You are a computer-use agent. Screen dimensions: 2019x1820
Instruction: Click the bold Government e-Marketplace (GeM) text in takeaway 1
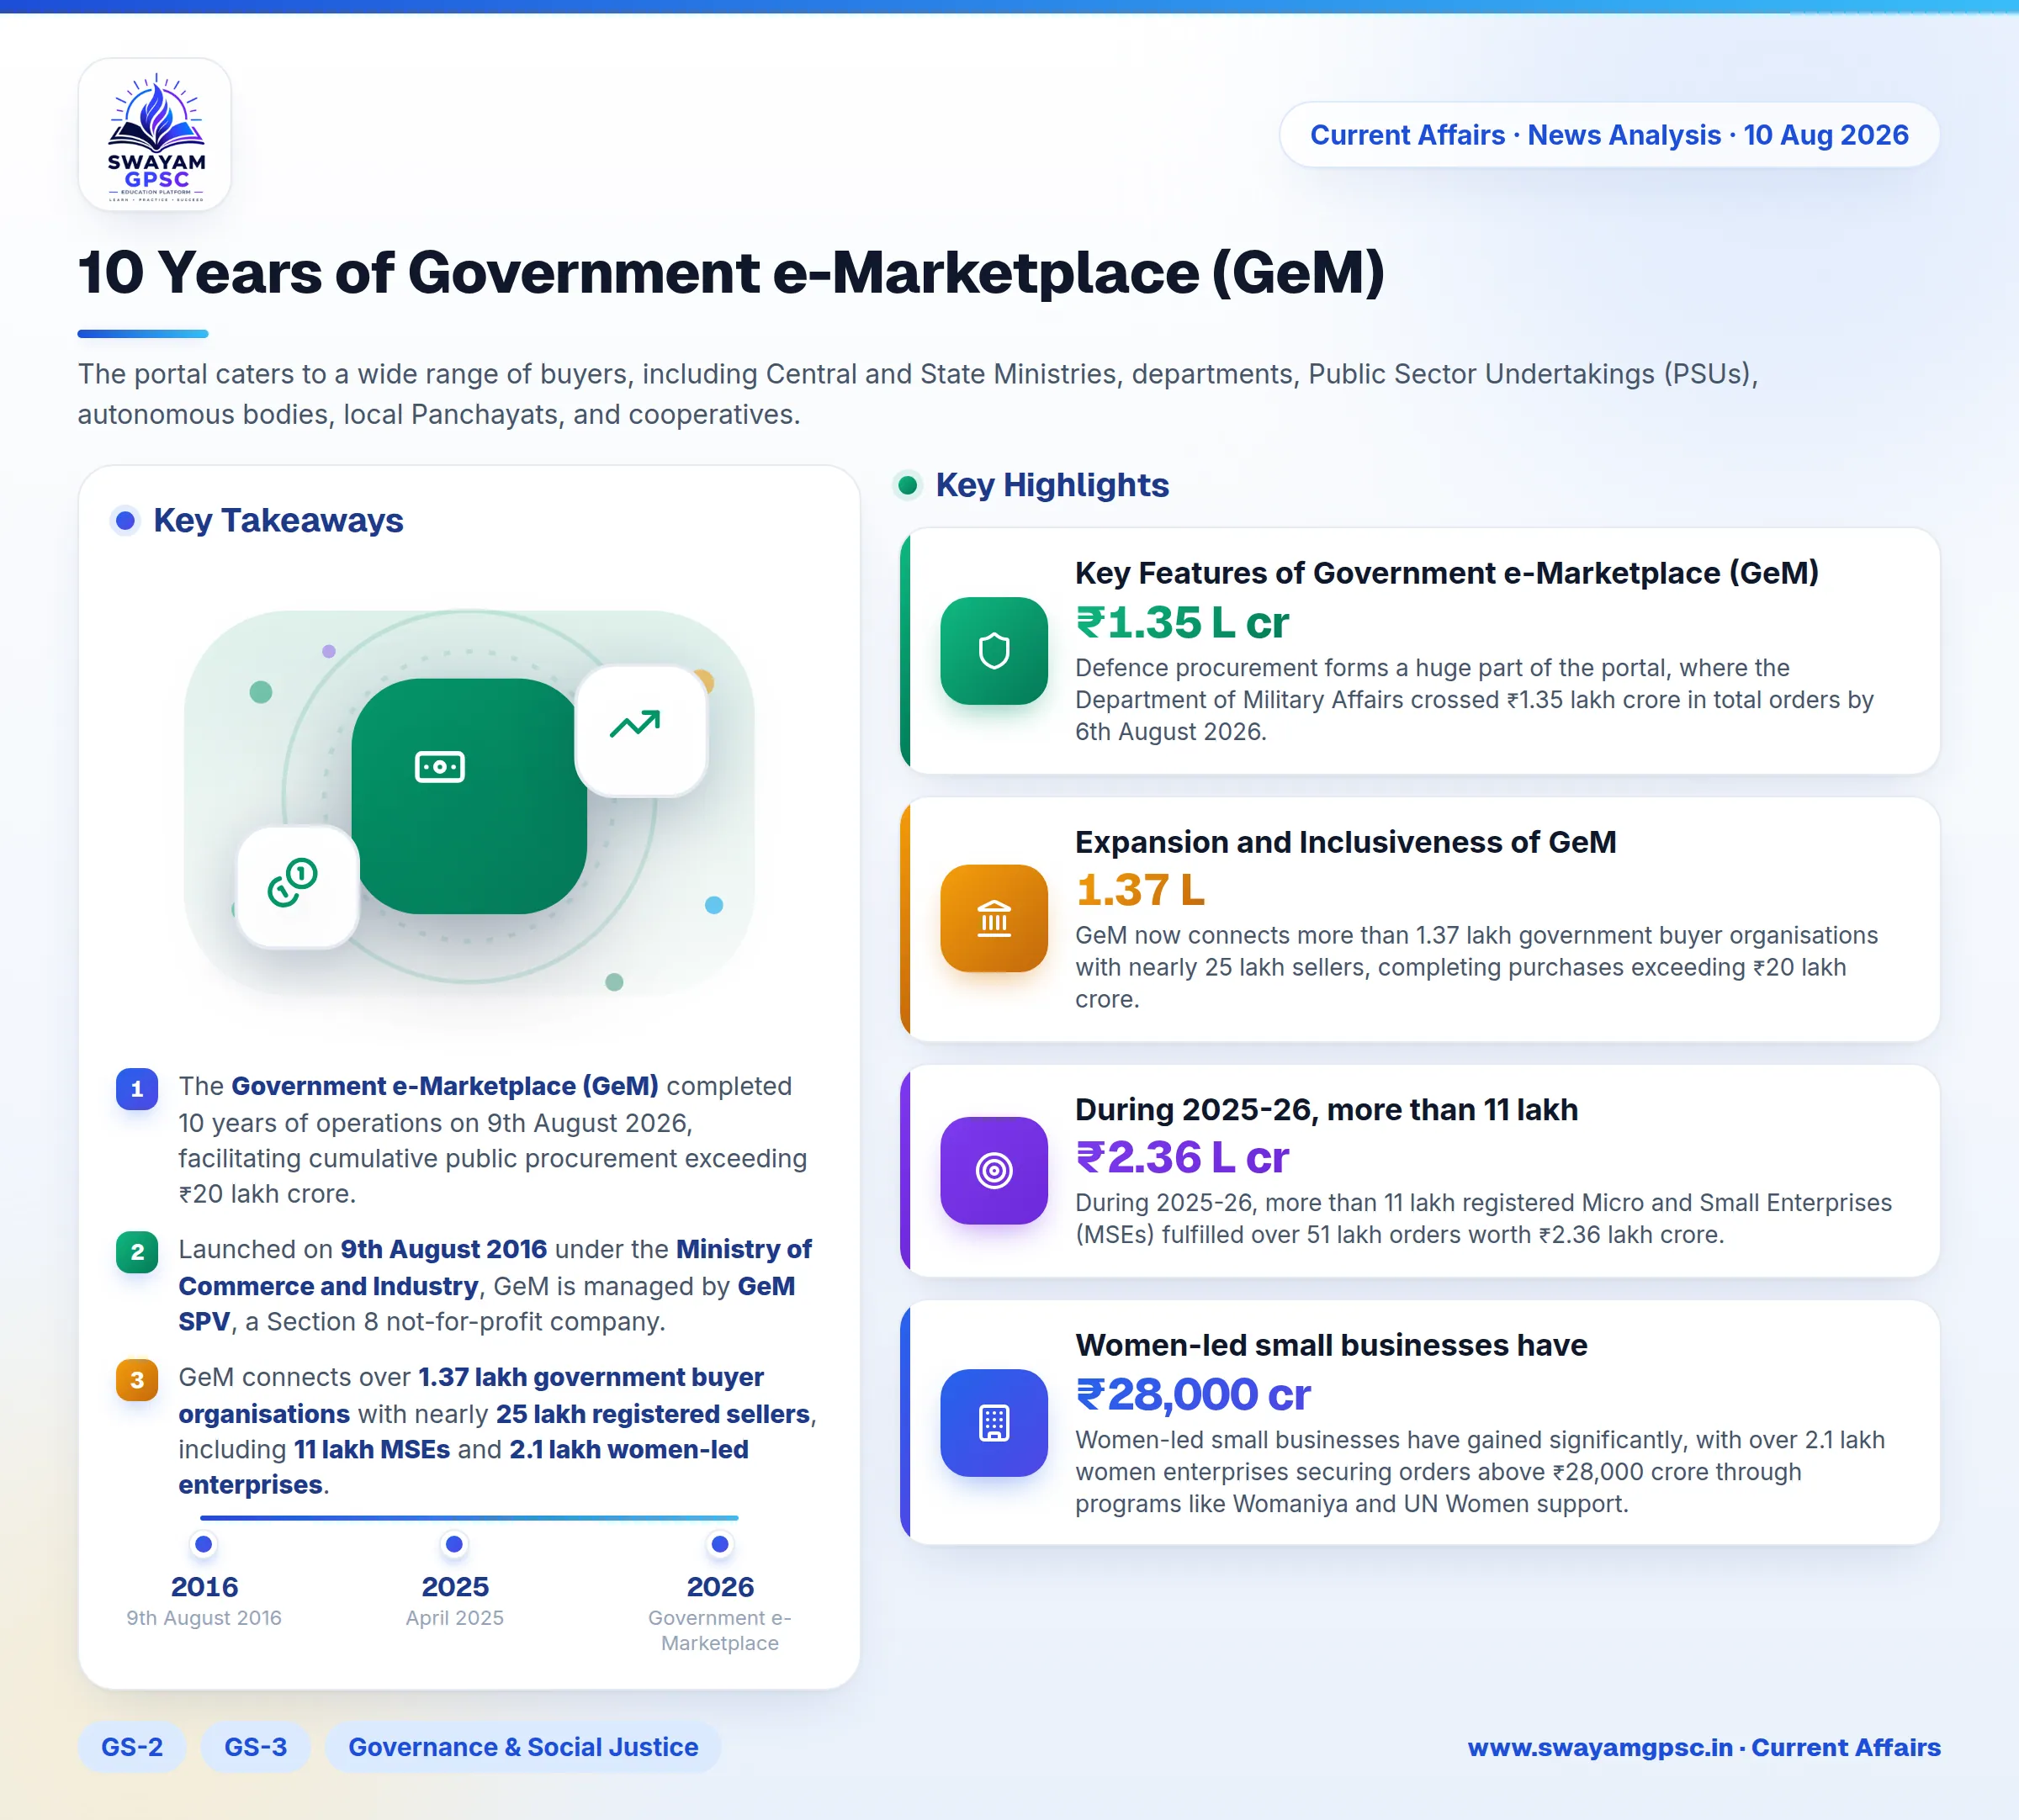click(445, 1086)
